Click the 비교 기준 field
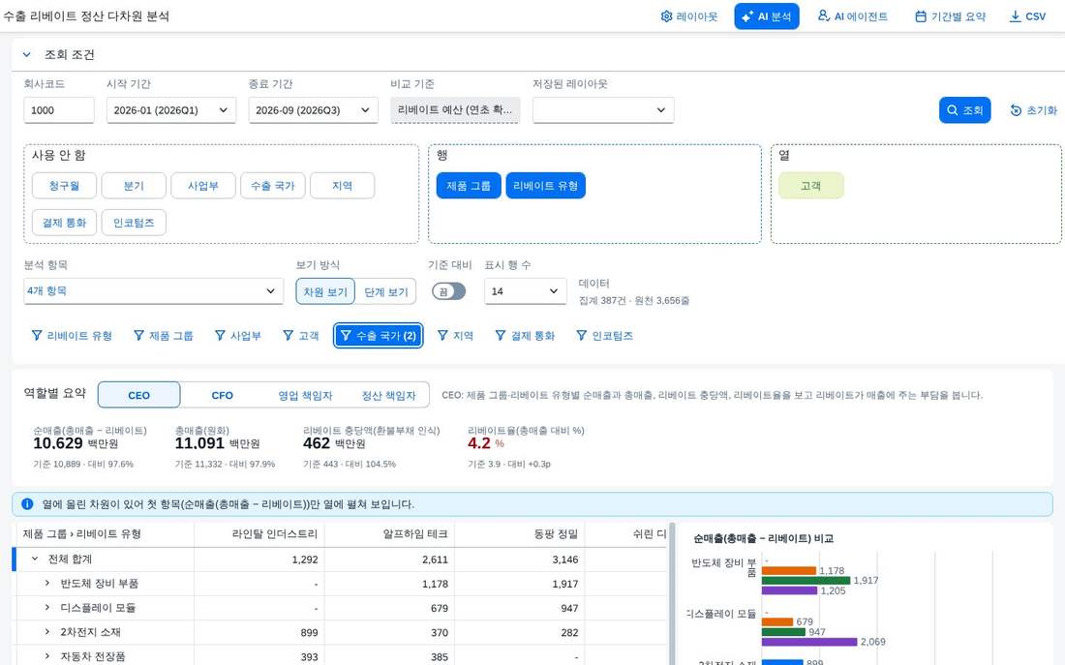This screenshot has height=665, width=1065. [x=455, y=110]
